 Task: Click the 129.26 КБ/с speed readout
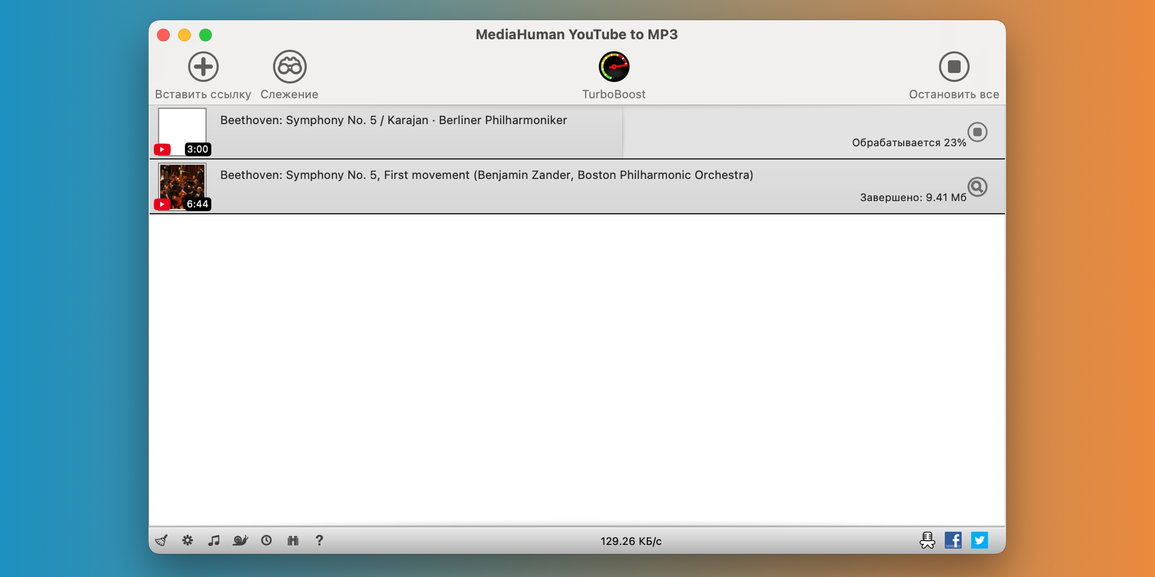tap(631, 541)
